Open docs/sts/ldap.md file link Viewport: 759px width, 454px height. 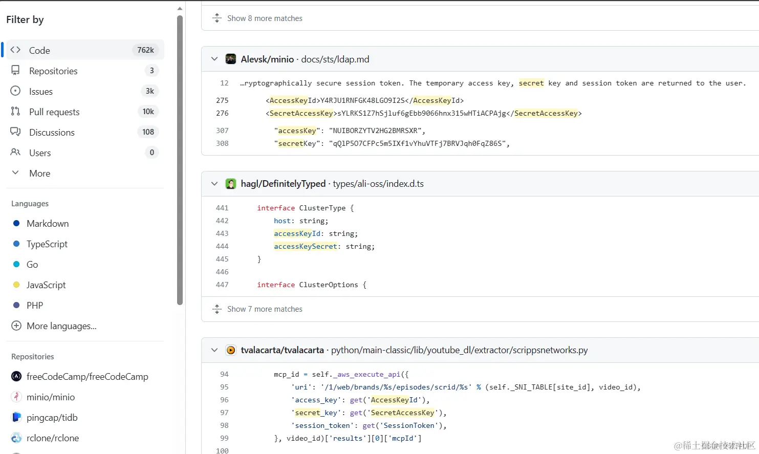coord(335,59)
